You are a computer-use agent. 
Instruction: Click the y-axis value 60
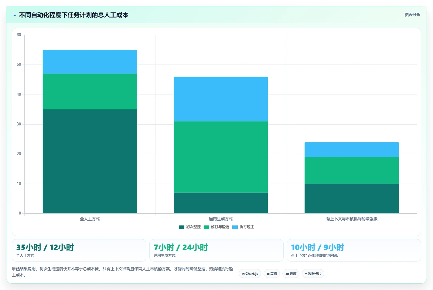[x=19, y=35]
